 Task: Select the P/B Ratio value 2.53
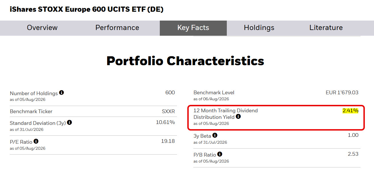(x=353, y=154)
